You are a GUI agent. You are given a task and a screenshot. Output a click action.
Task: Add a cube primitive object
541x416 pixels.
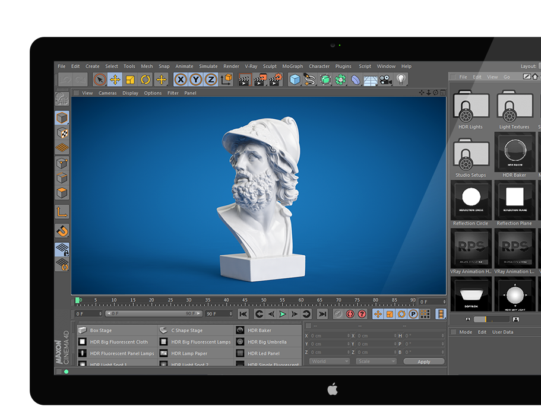(x=295, y=80)
